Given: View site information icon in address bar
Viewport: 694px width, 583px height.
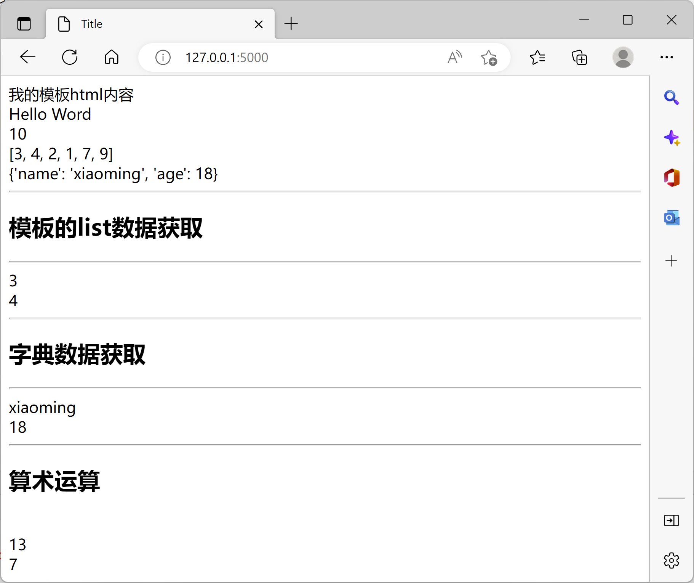Looking at the screenshot, I should pyautogui.click(x=163, y=58).
